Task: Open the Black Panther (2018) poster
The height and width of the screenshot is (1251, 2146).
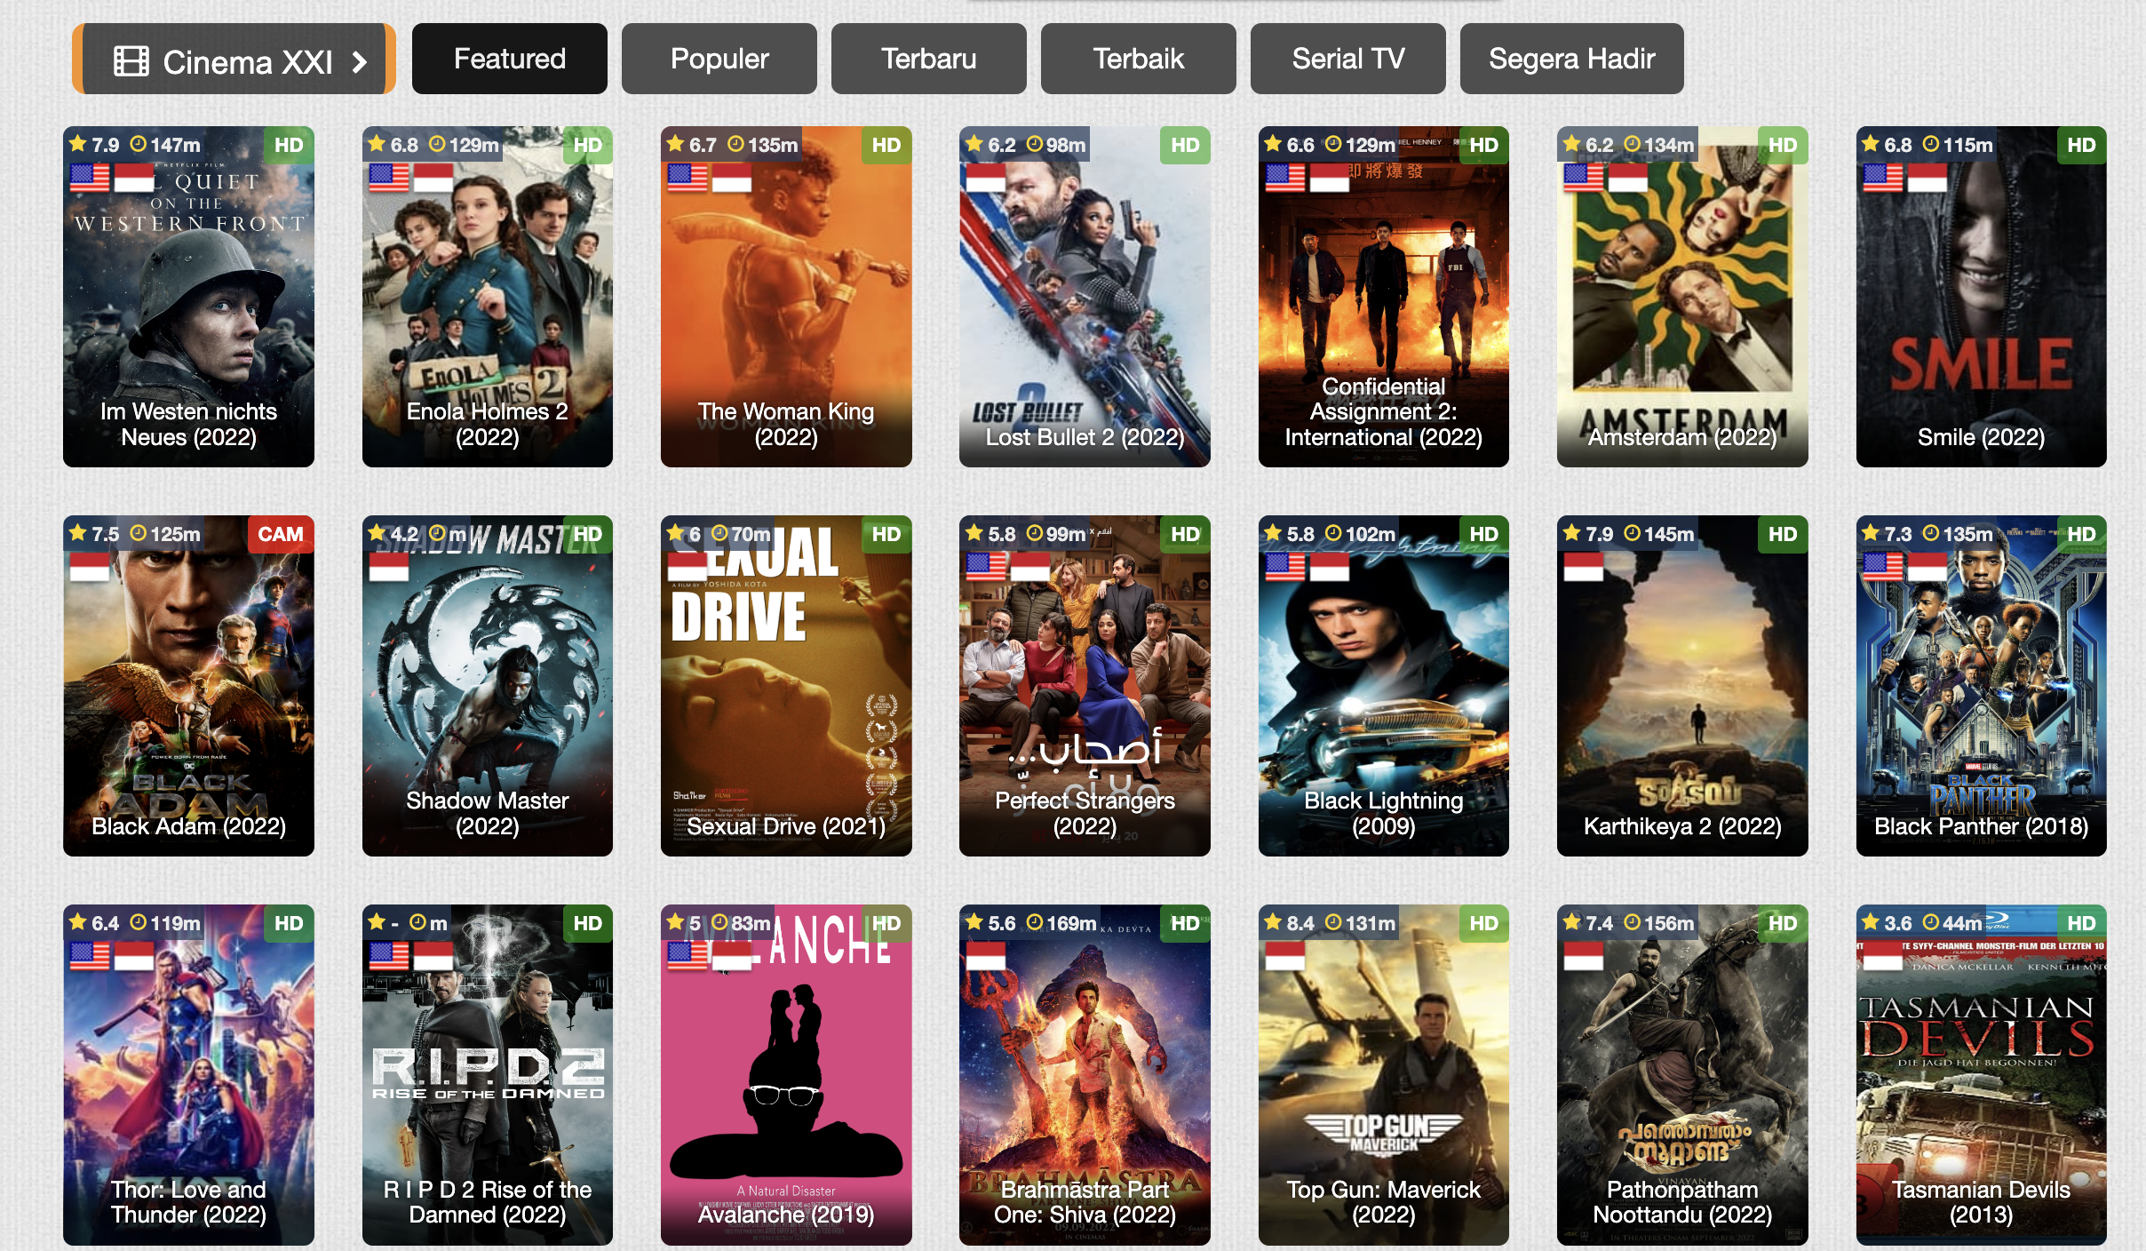Action: coord(1982,686)
